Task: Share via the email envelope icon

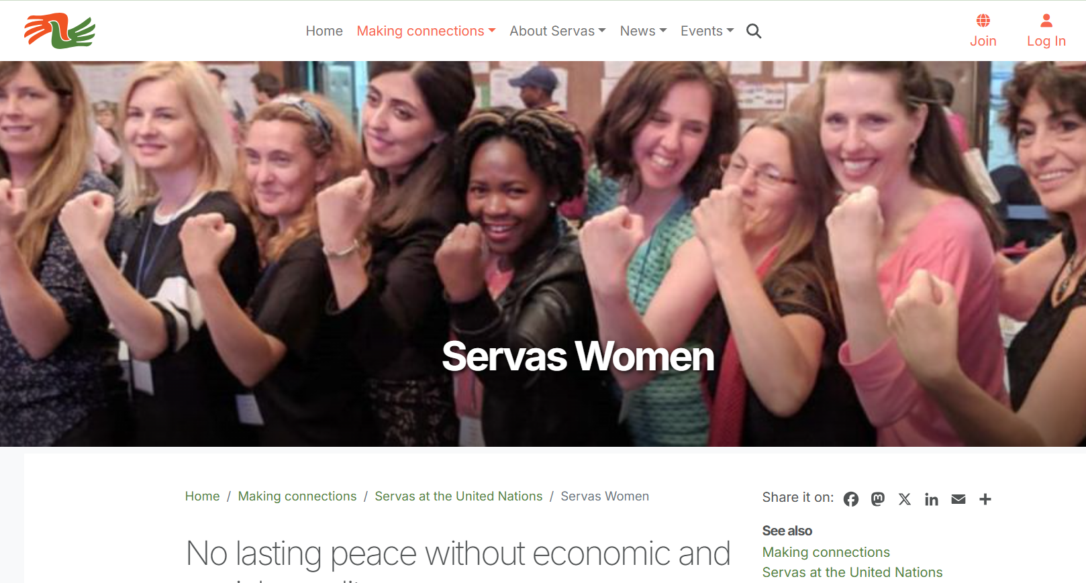Action: pos(958,499)
